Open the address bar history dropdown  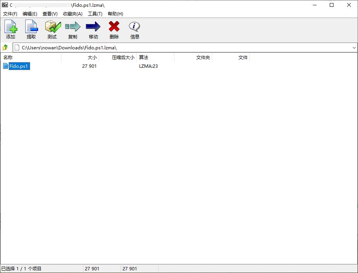click(x=354, y=47)
